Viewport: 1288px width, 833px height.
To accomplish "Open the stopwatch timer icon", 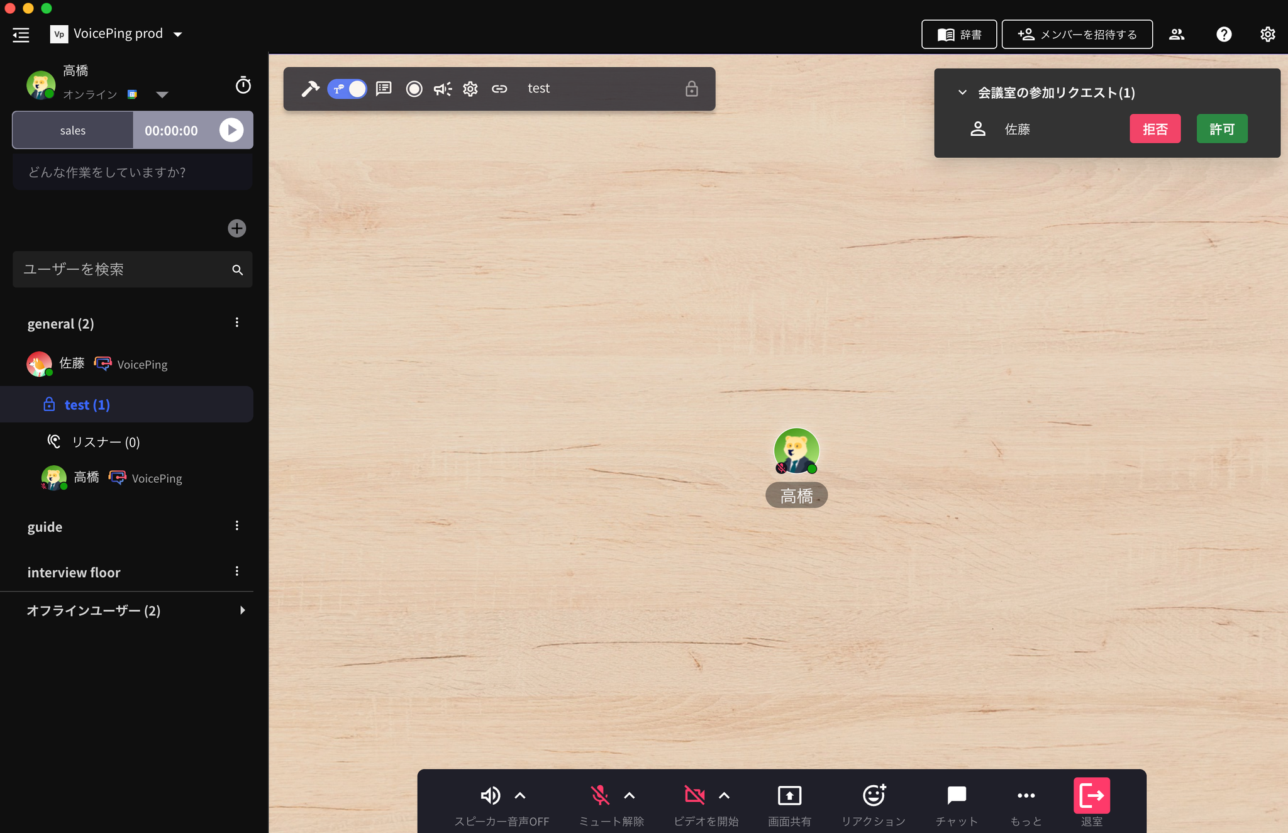I will coord(243,85).
